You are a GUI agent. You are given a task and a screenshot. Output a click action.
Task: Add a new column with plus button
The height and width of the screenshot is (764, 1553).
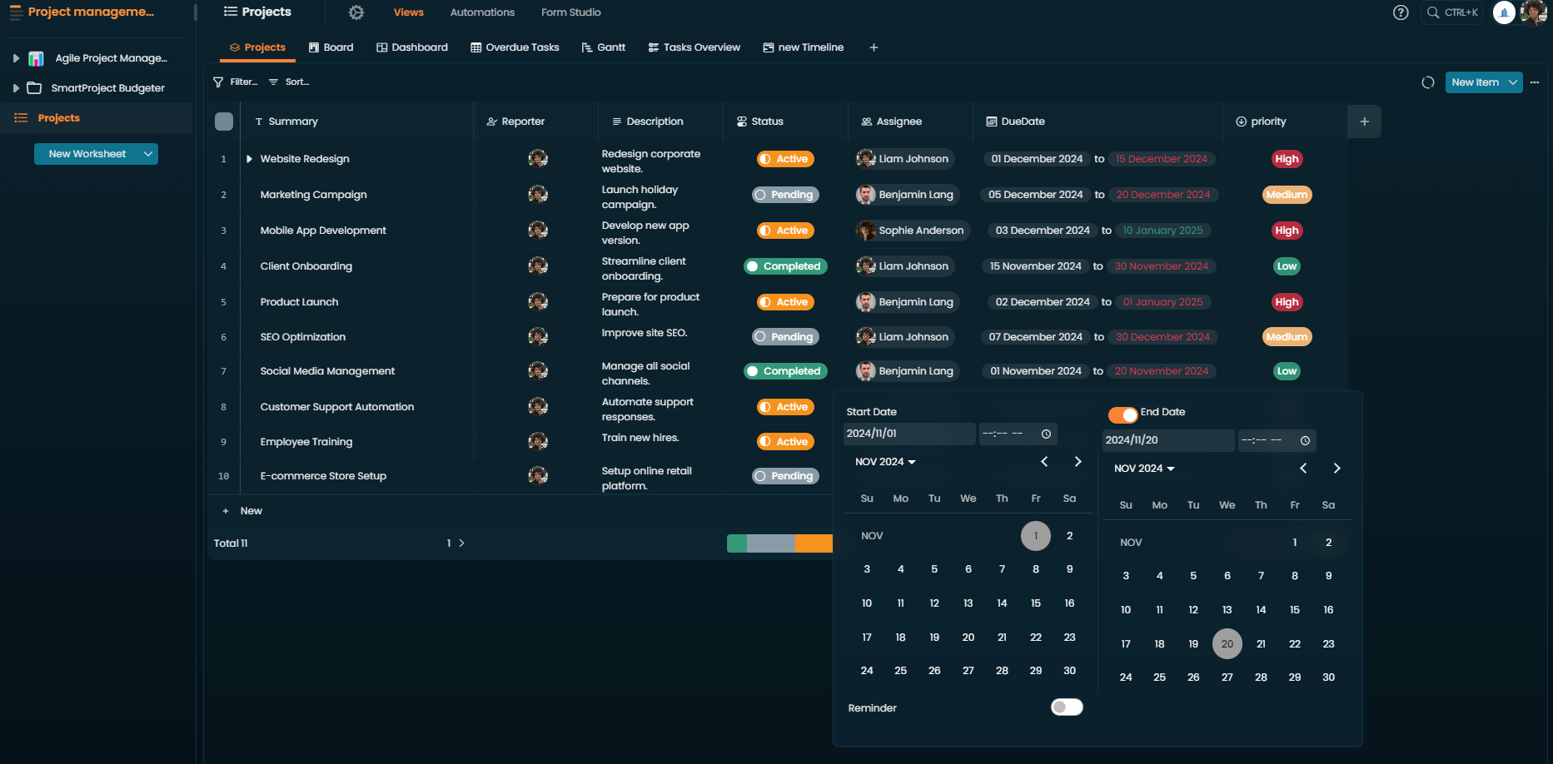(x=1364, y=122)
